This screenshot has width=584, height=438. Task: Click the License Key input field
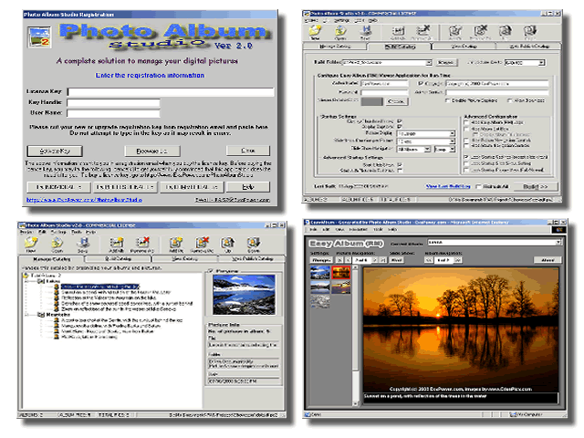[x=171, y=92]
